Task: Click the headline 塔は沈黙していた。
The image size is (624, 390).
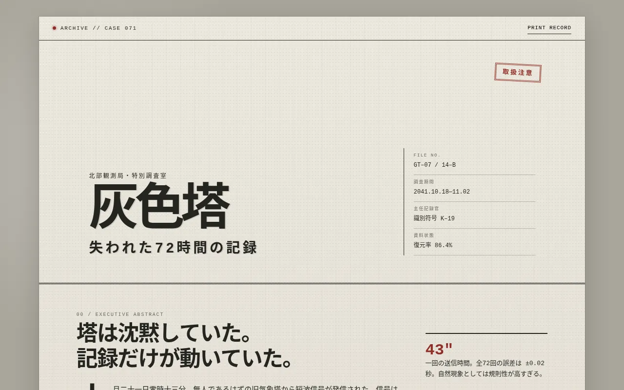Action: [x=165, y=333]
